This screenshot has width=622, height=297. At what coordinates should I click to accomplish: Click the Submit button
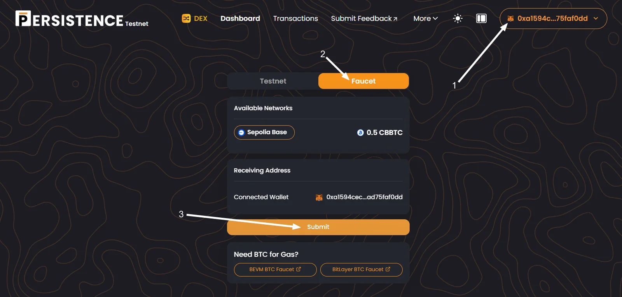[318, 227]
